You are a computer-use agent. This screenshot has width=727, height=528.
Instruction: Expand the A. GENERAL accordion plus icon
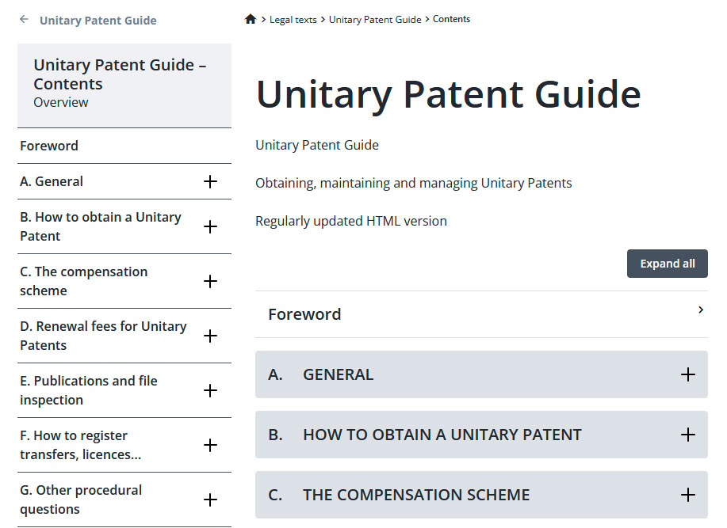pyautogui.click(x=688, y=374)
